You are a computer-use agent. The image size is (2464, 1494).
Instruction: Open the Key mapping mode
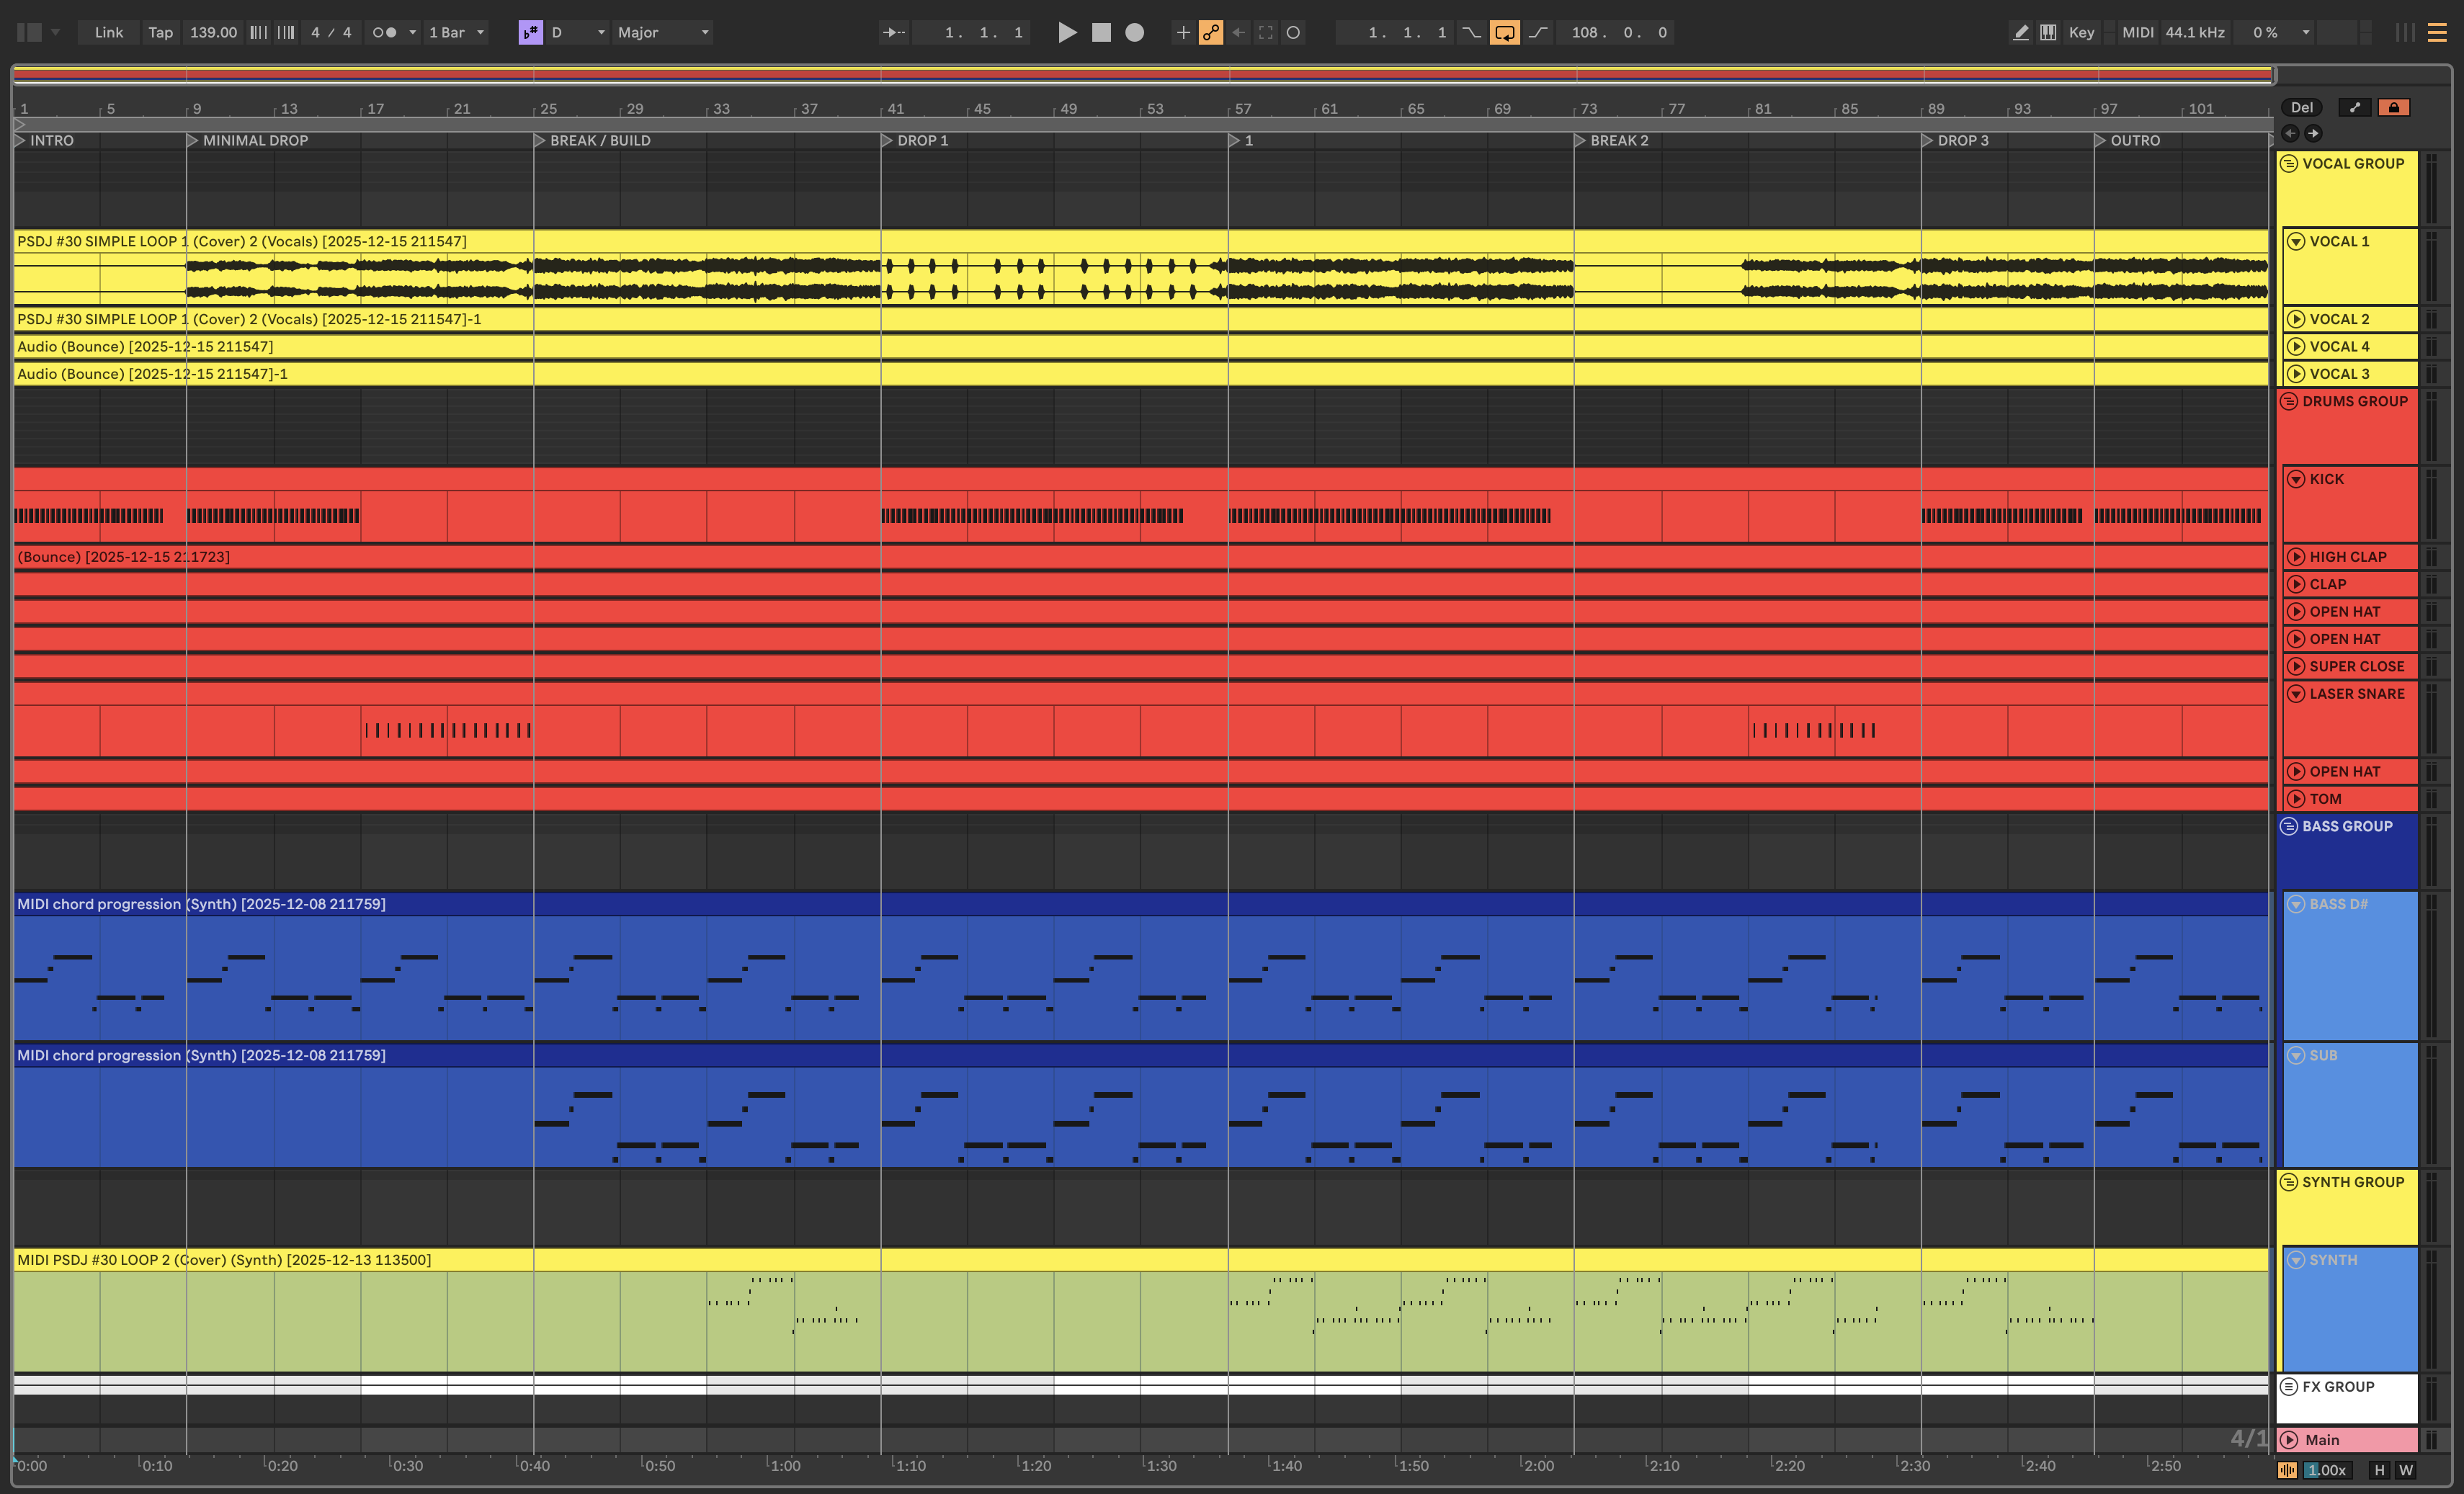pyautogui.click(x=2081, y=32)
